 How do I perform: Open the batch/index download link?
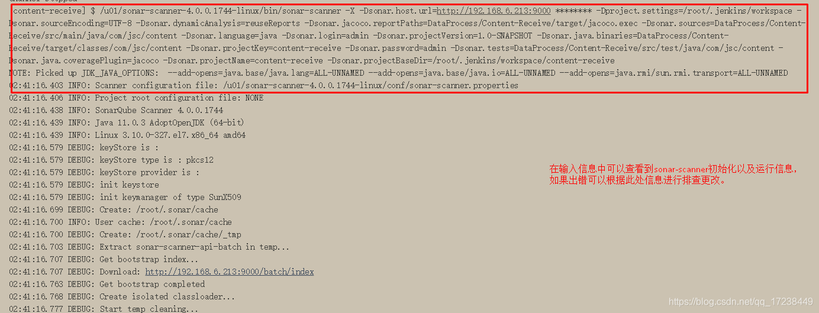pyautogui.click(x=230, y=272)
